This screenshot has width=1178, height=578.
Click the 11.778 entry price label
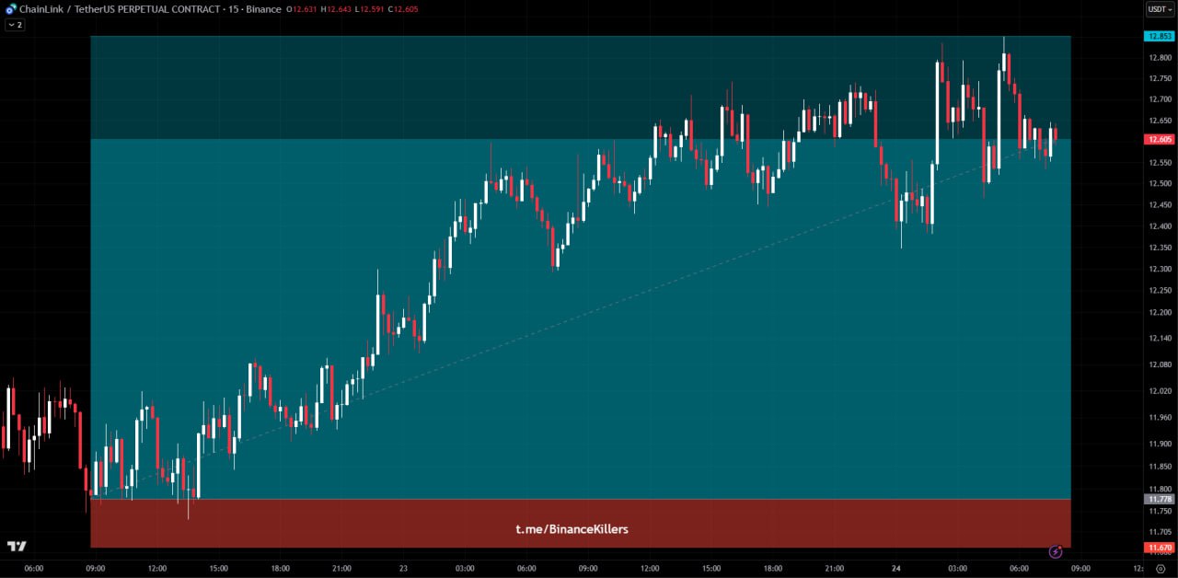(x=1159, y=499)
